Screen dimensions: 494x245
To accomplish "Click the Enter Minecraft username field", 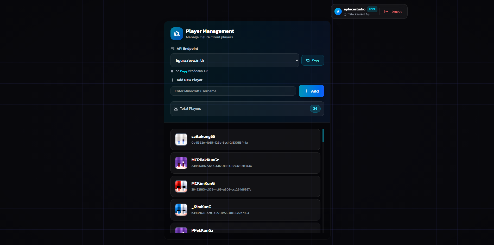I will coord(233,91).
